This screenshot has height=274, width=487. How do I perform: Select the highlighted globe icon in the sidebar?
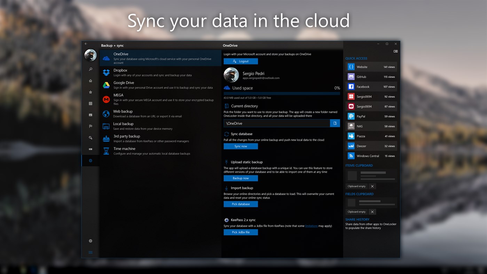coord(91,161)
